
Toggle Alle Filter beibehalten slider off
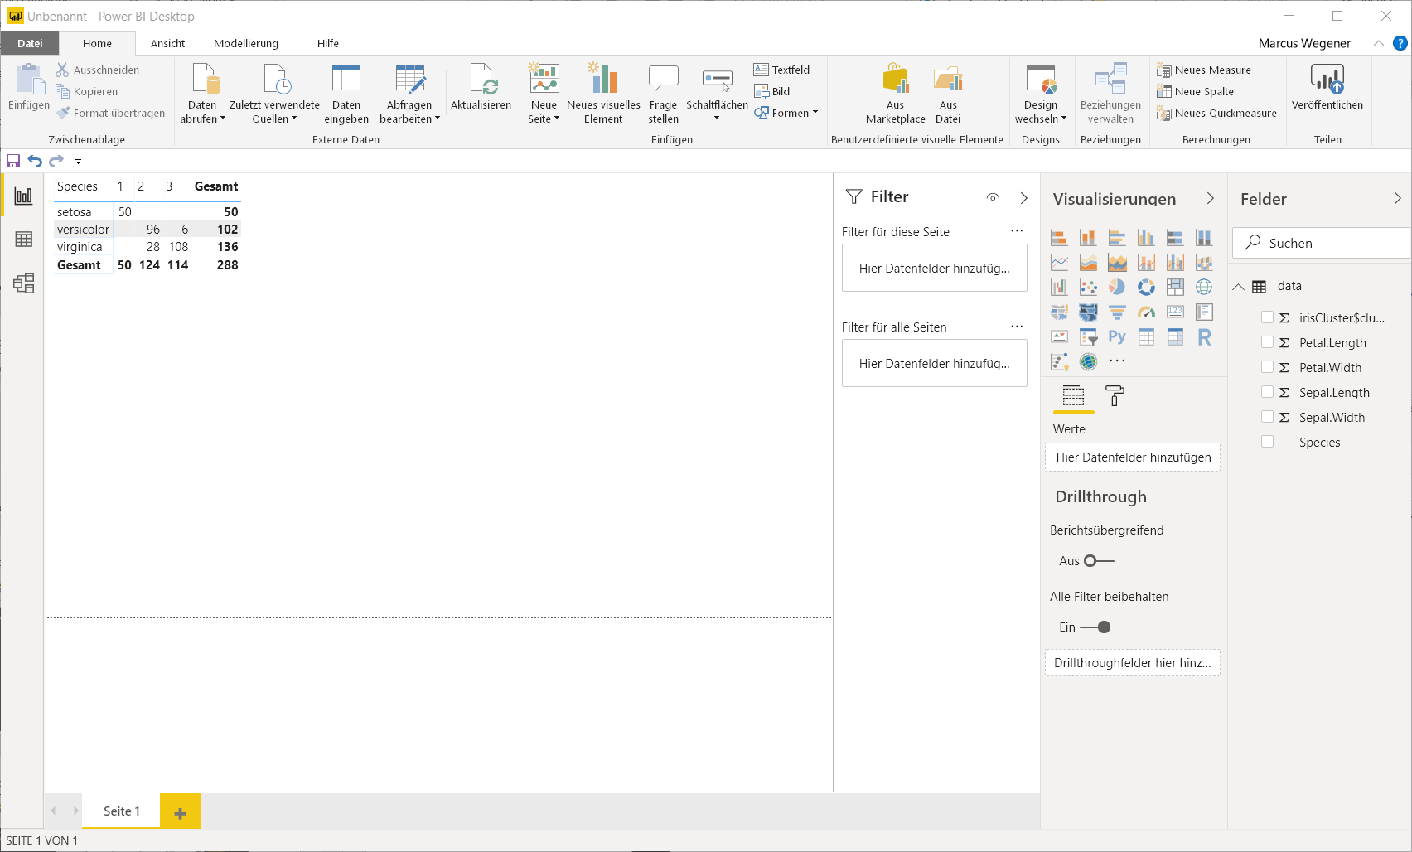pos(1095,627)
